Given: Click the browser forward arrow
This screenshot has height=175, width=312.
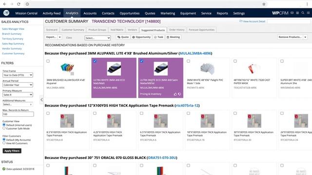Looking at the screenshot, I should tap(12, 4).
